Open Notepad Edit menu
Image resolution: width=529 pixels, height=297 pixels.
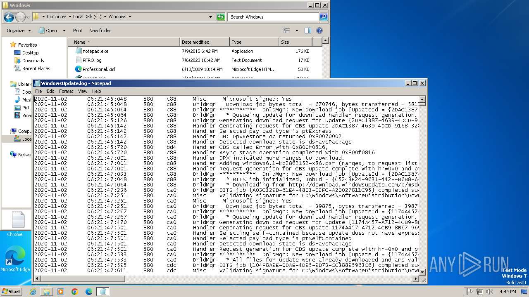tap(50, 91)
